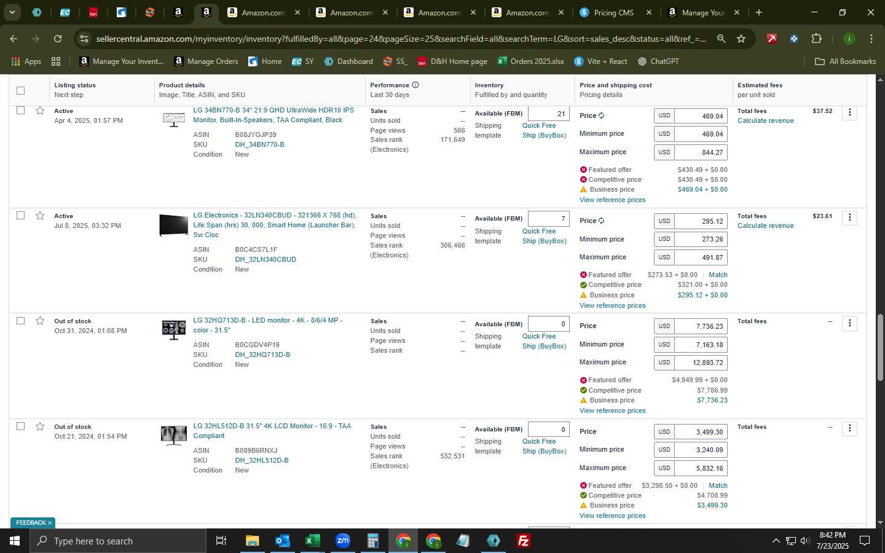Favorite the LG 32HQ713D-B listing star
The width and height of the screenshot is (885, 553).
click(x=40, y=321)
